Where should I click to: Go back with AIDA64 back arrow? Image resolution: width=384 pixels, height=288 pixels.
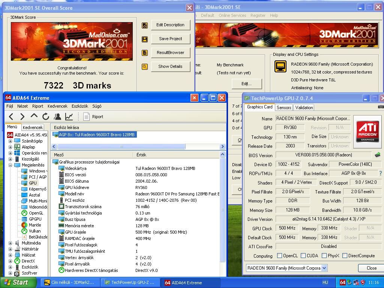click(11, 117)
